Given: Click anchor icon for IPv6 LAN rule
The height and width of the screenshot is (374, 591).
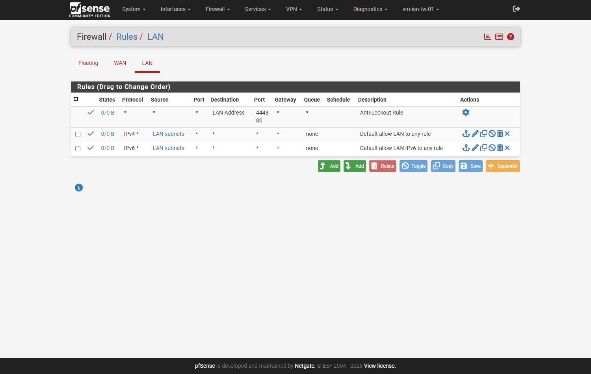Looking at the screenshot, I should tap(466, 148).
